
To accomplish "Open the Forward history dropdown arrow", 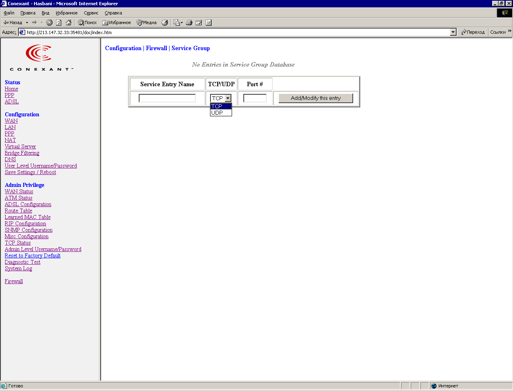I will coord(41,22).
